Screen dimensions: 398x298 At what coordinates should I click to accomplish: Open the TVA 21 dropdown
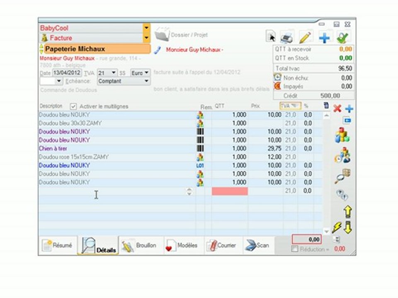pos(114,73)
